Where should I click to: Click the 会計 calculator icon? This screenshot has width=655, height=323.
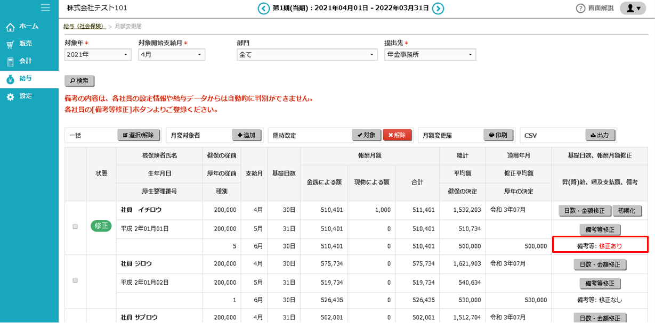(10, 62)
